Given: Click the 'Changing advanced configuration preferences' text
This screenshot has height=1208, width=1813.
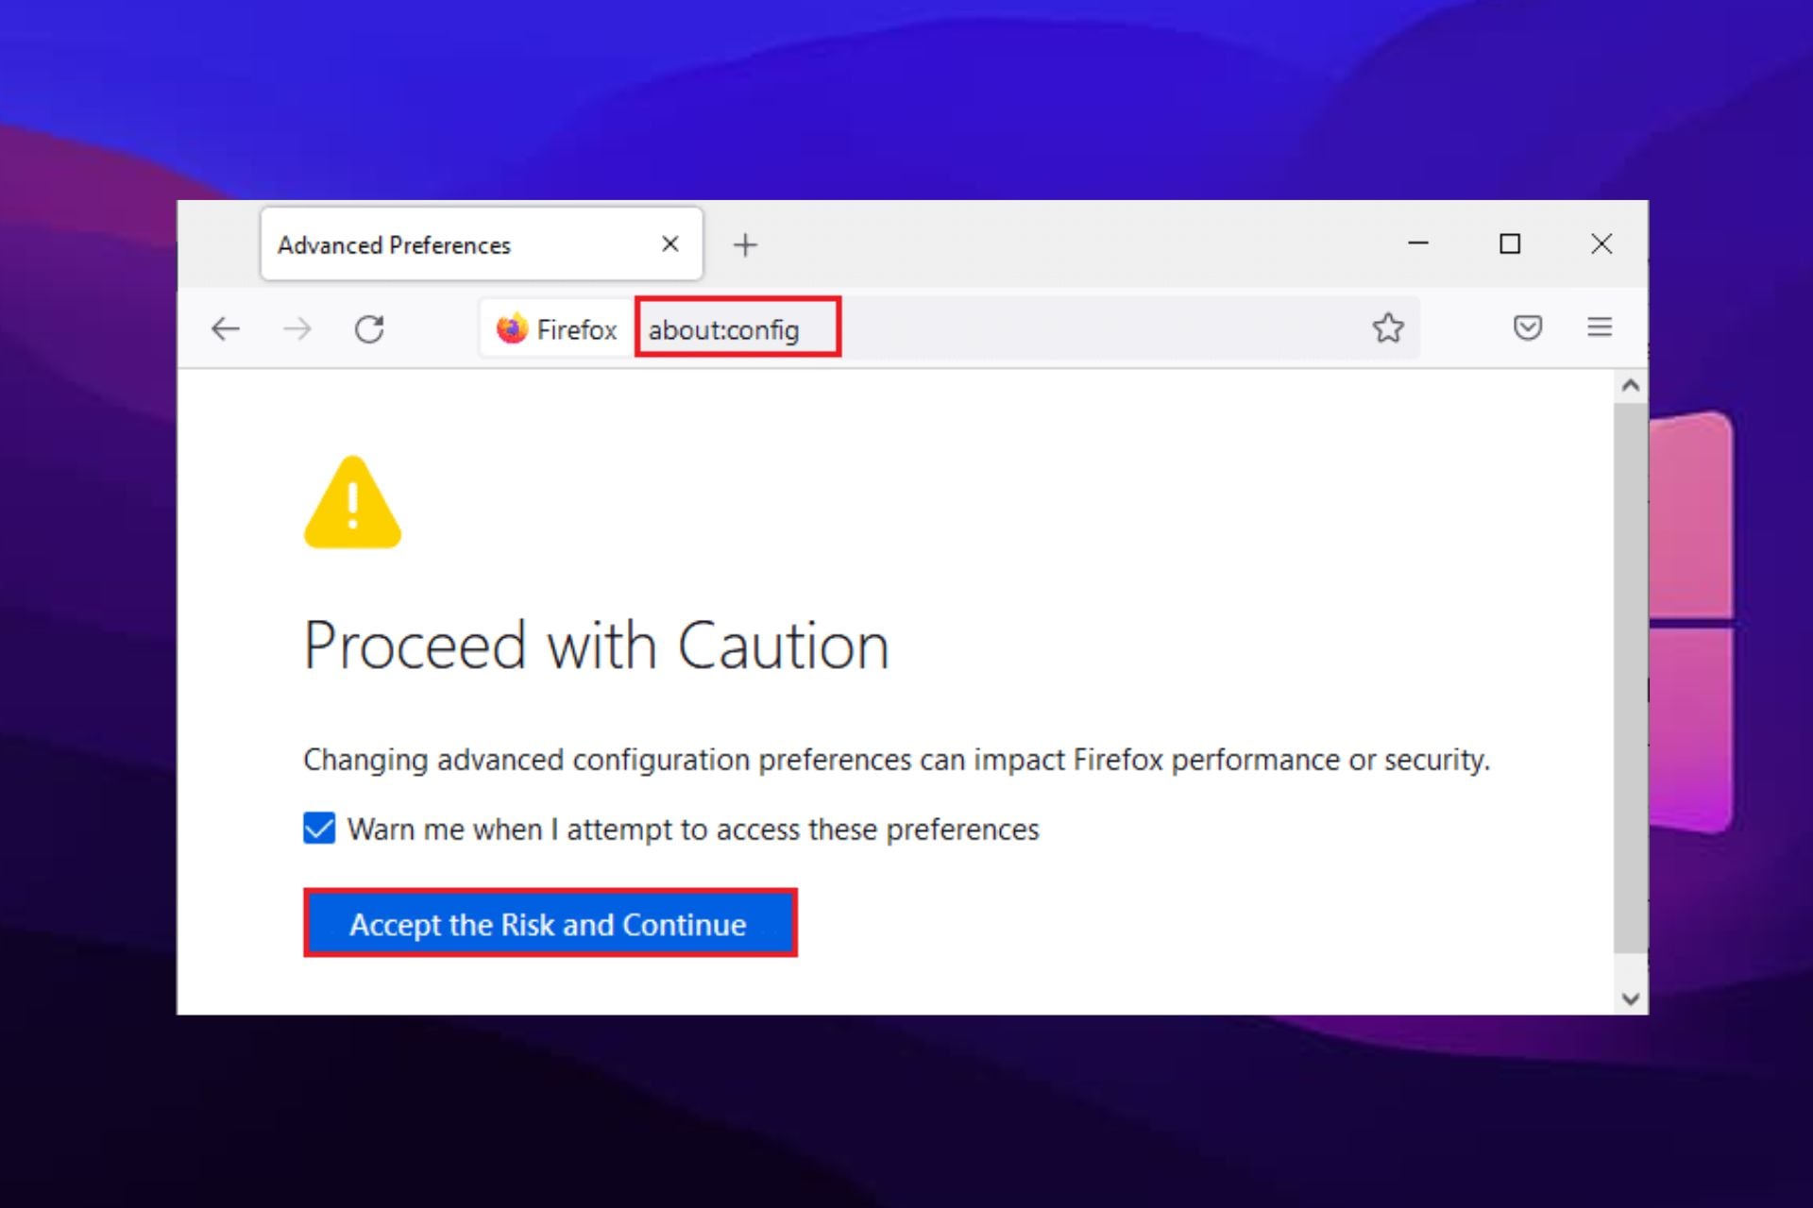Looking at the screenshot, I should click(x=896, y=760).
